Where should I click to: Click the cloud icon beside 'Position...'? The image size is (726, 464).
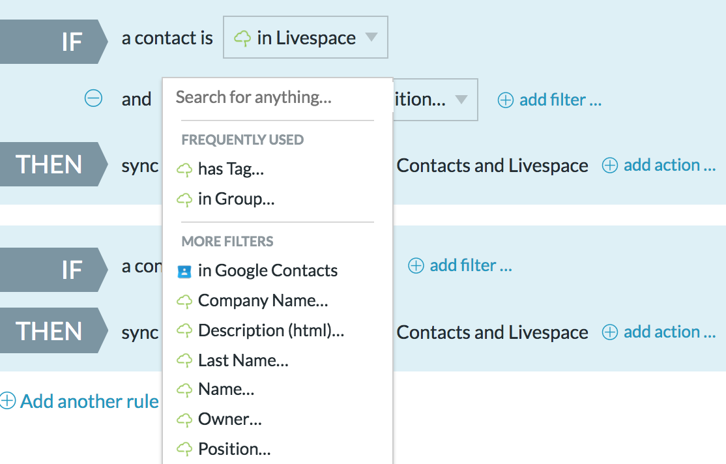pyautogui.click(x=184, y=449)
